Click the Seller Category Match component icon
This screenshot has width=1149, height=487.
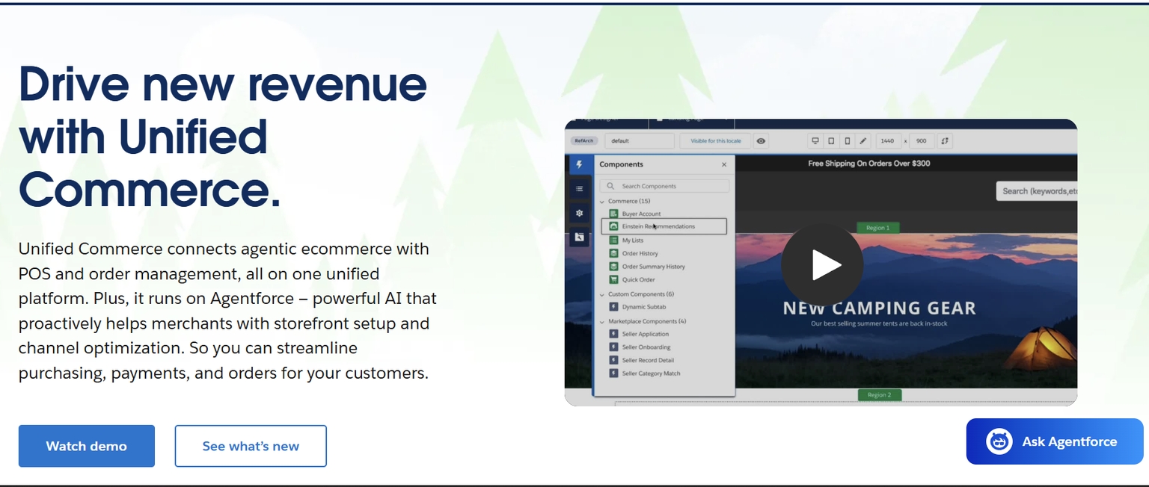tap(613, 373)
